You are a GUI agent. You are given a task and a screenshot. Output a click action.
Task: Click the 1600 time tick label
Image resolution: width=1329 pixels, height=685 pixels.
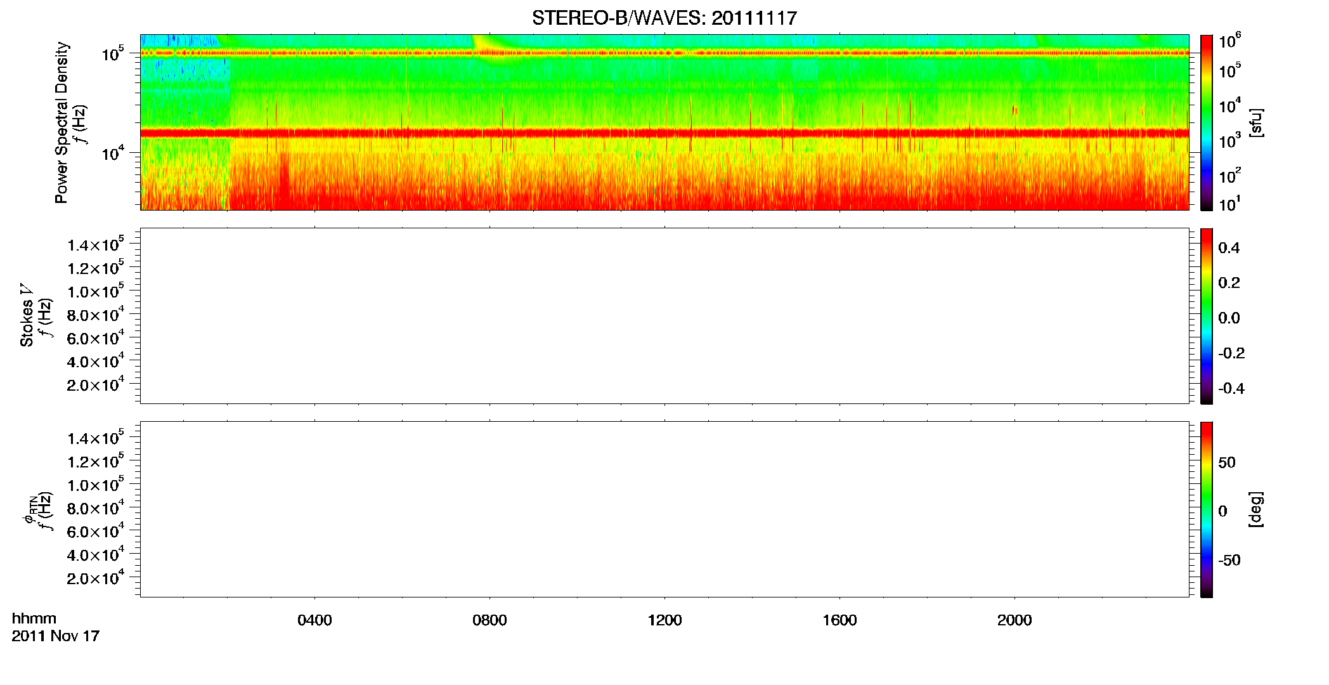coord(840,620)
